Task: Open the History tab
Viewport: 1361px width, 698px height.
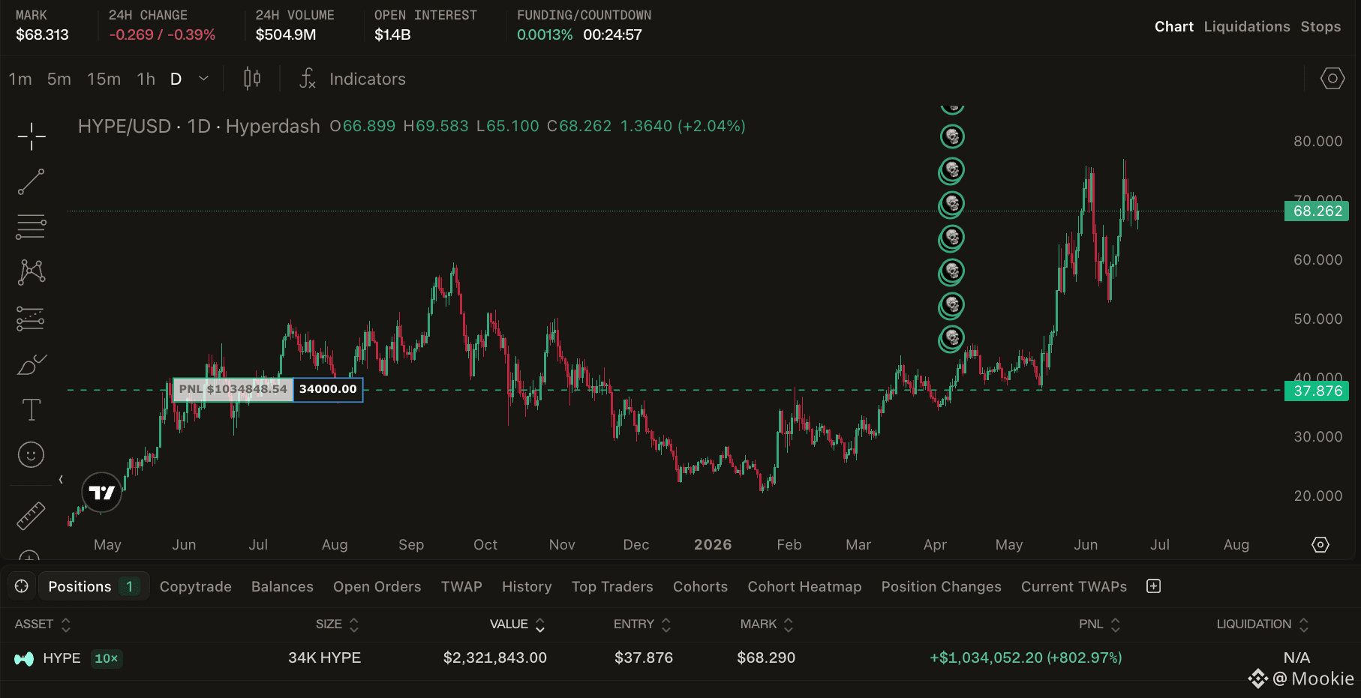Action: (527, 586)
